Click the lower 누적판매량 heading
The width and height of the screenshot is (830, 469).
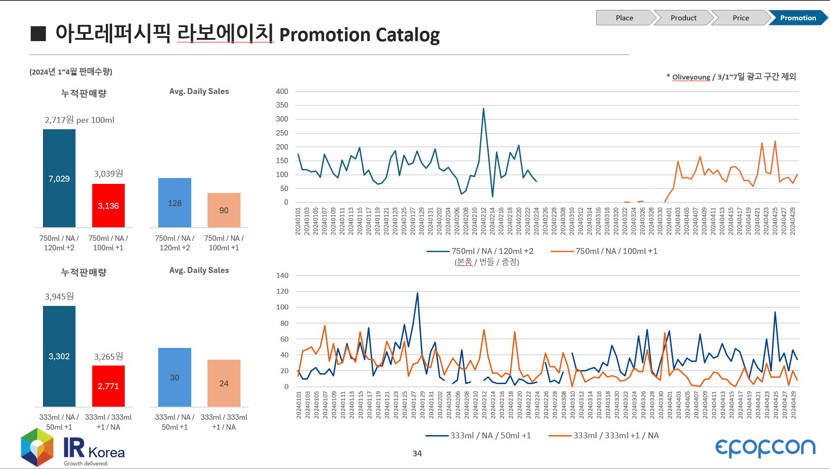click(84, 272)
